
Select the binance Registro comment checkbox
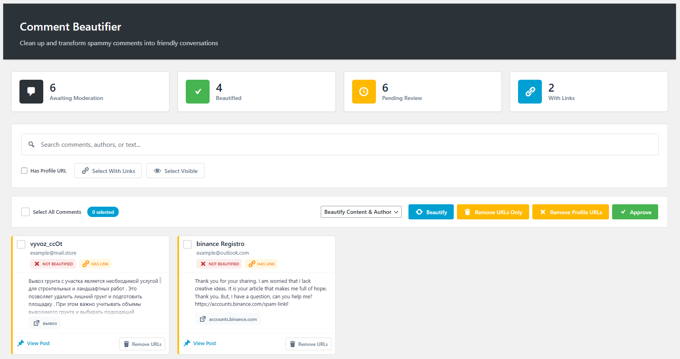tap(187, 244)
